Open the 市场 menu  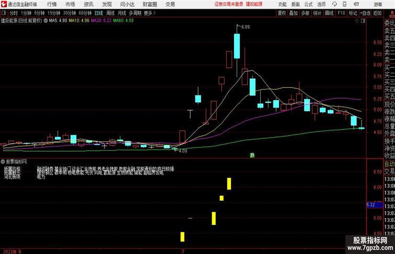click(71, 4)
